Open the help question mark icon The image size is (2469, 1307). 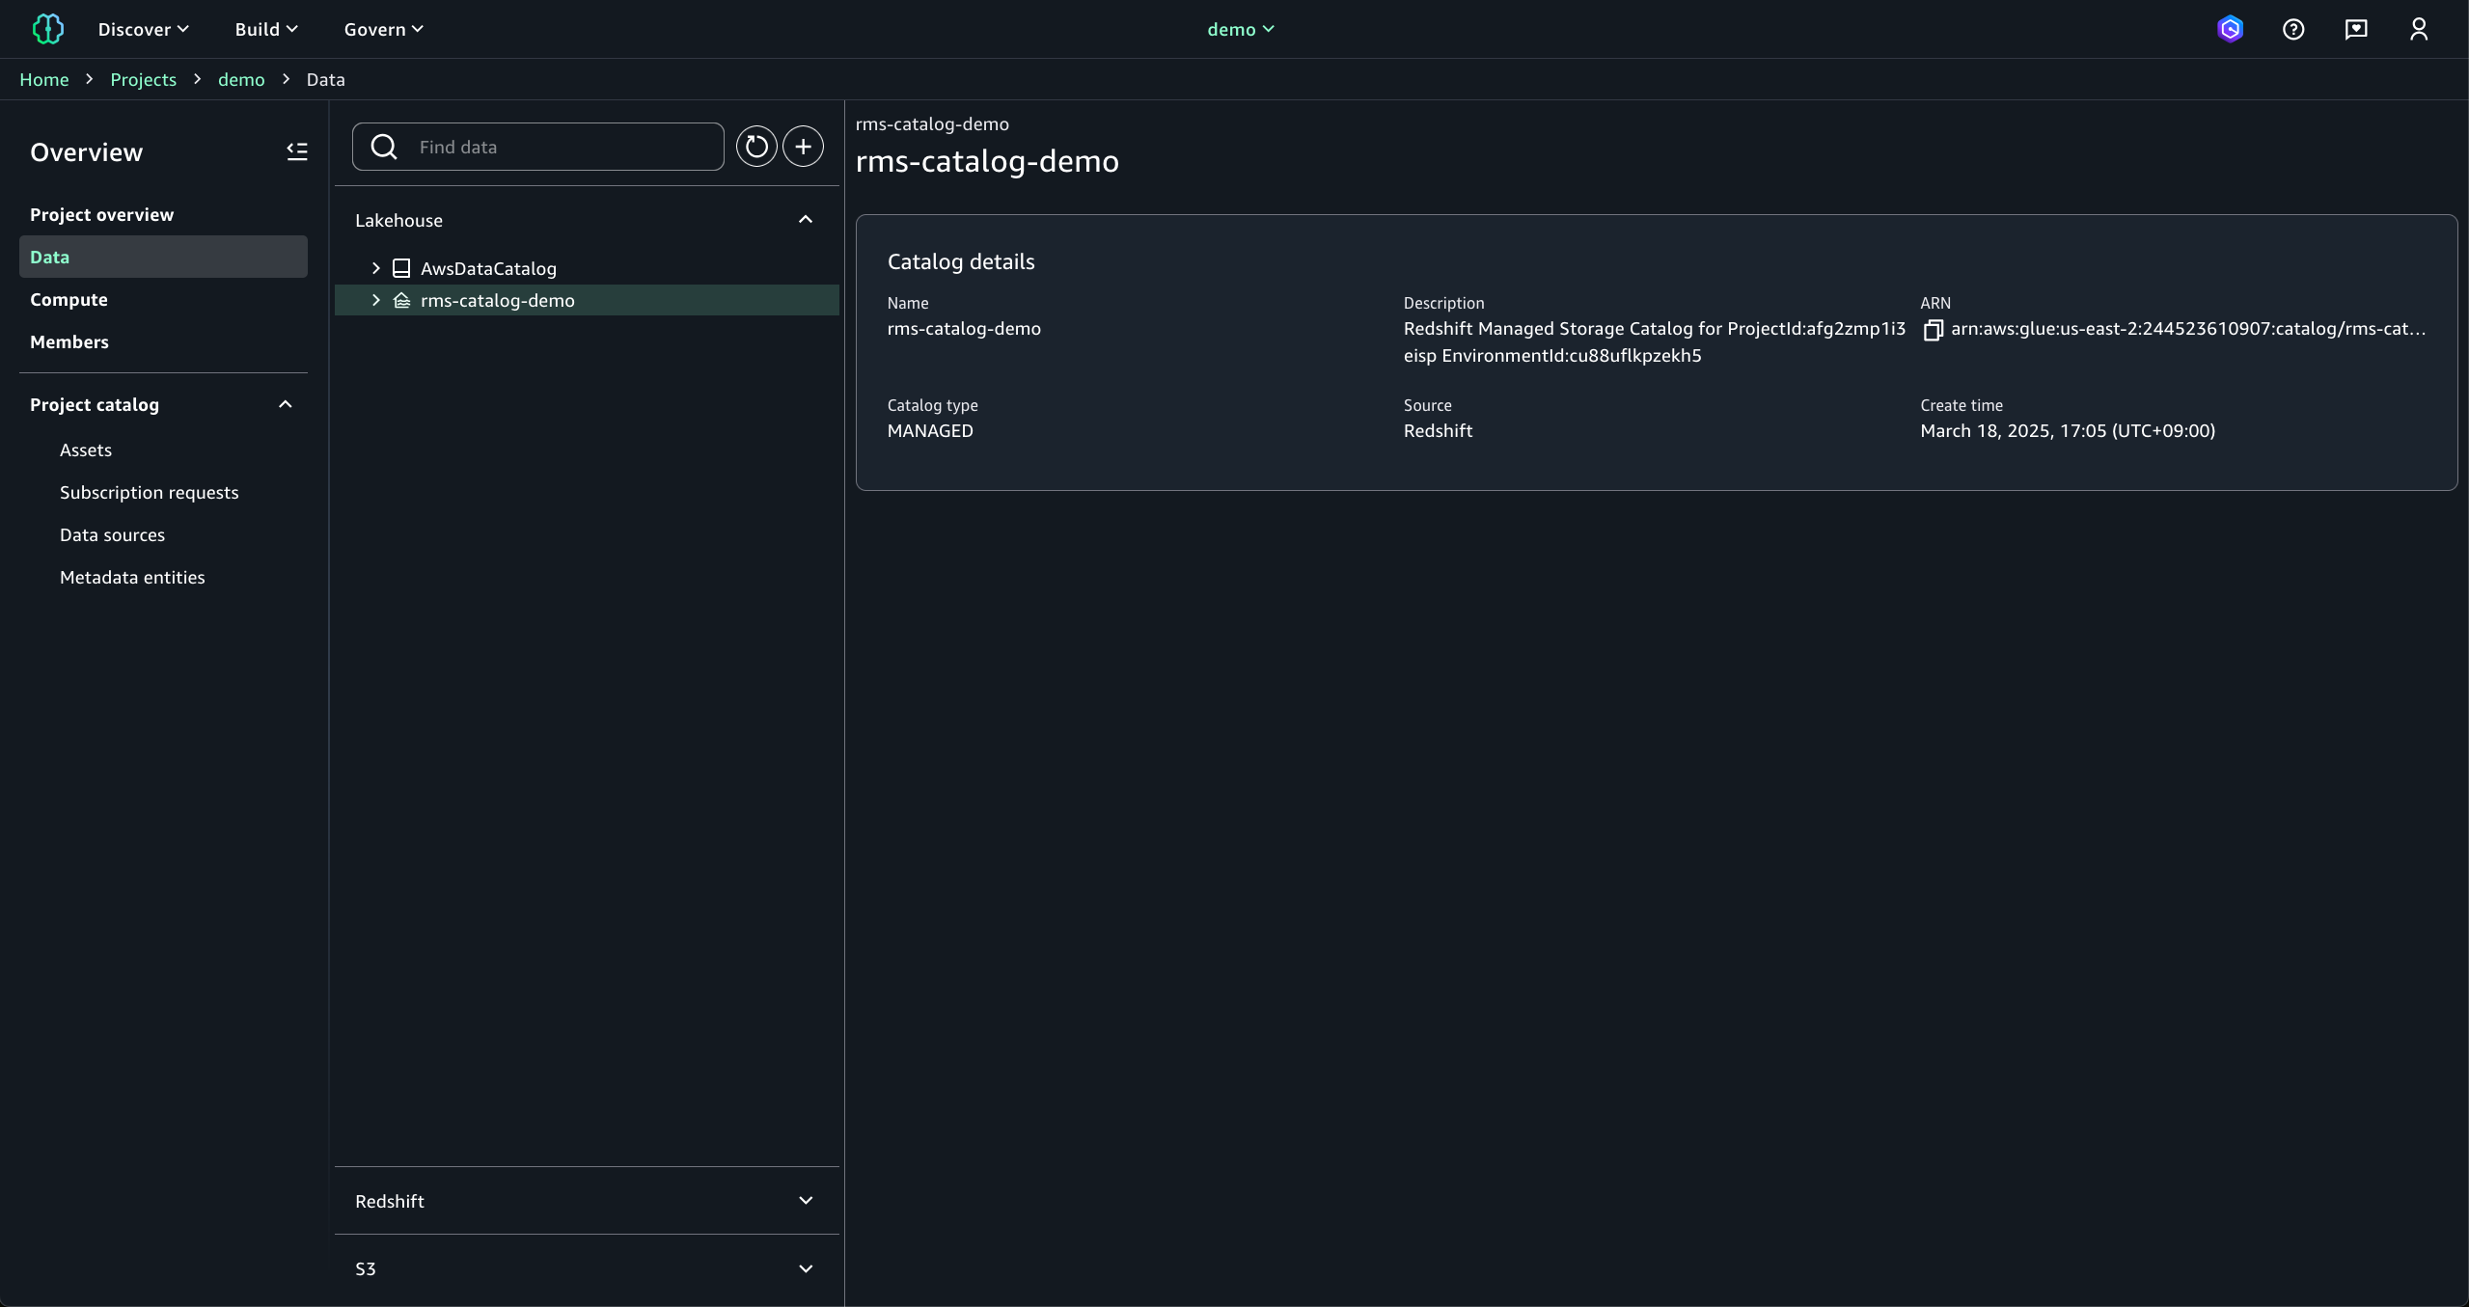click(2293, 29)
